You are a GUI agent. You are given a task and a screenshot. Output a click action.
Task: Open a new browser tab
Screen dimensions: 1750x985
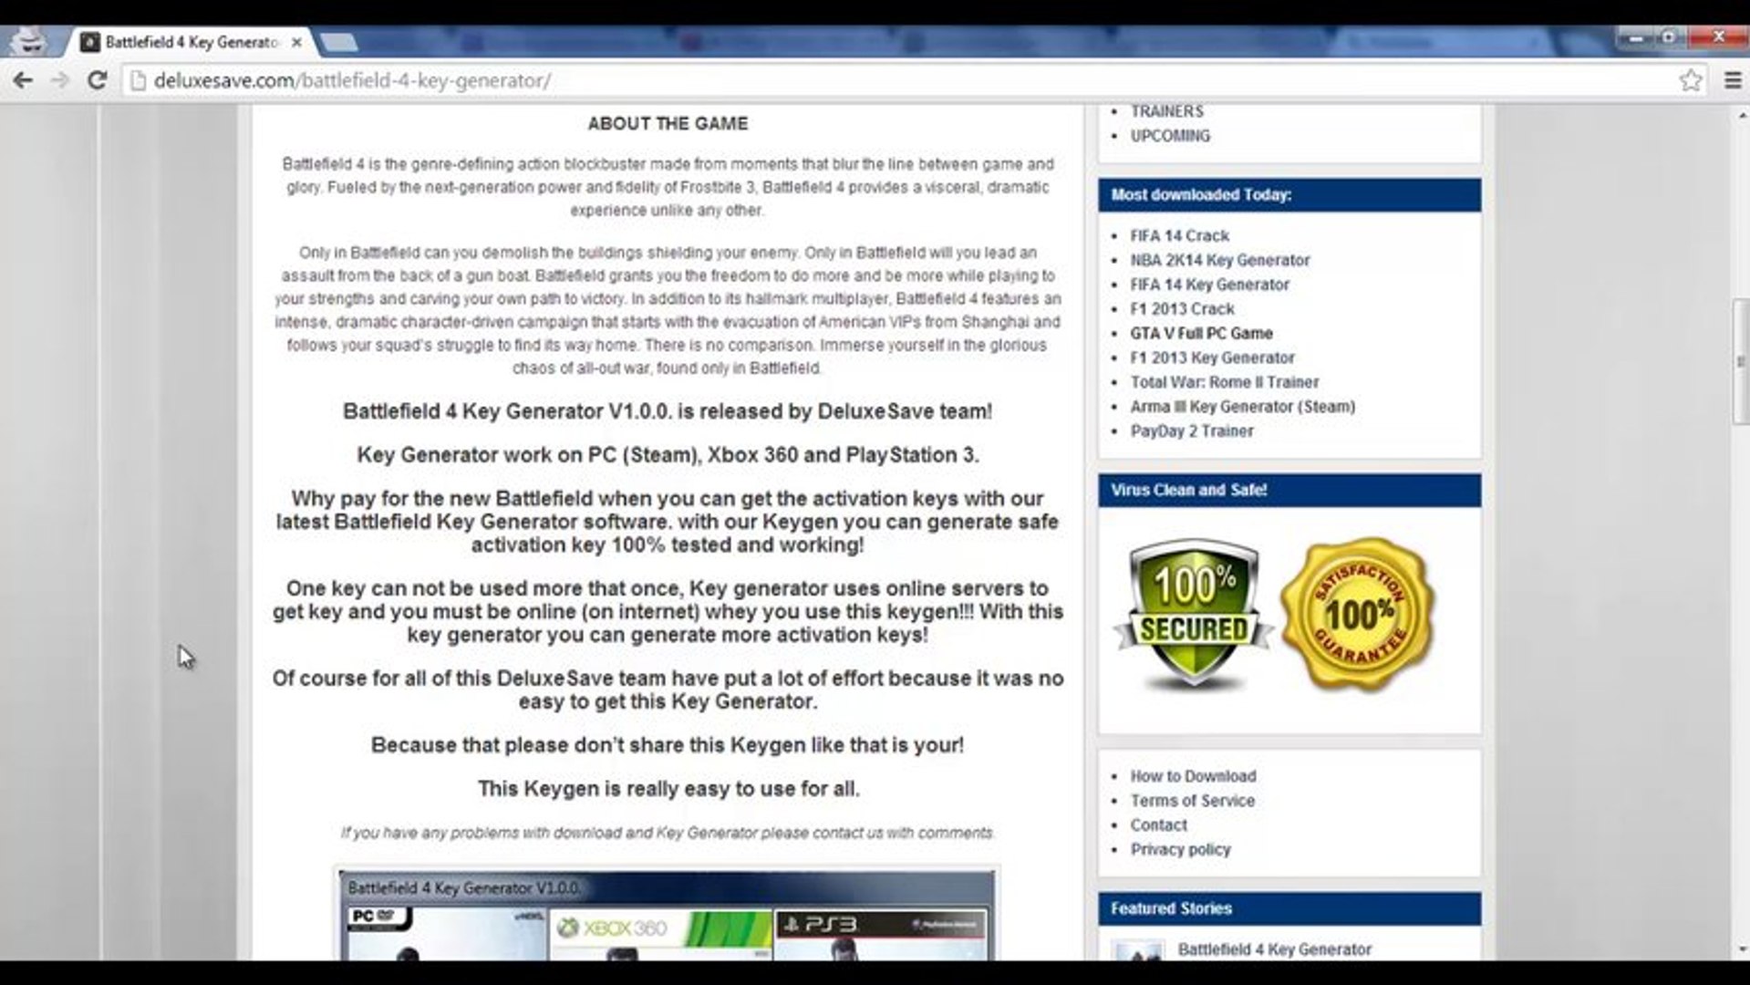(338, 42)
